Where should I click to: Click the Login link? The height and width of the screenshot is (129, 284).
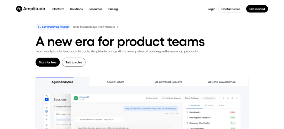tap(211, 9)
